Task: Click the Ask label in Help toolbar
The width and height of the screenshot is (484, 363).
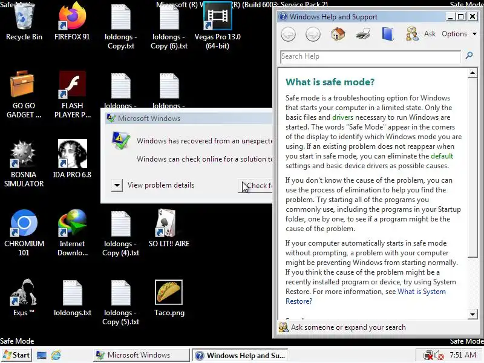Action: coord(430,34)
